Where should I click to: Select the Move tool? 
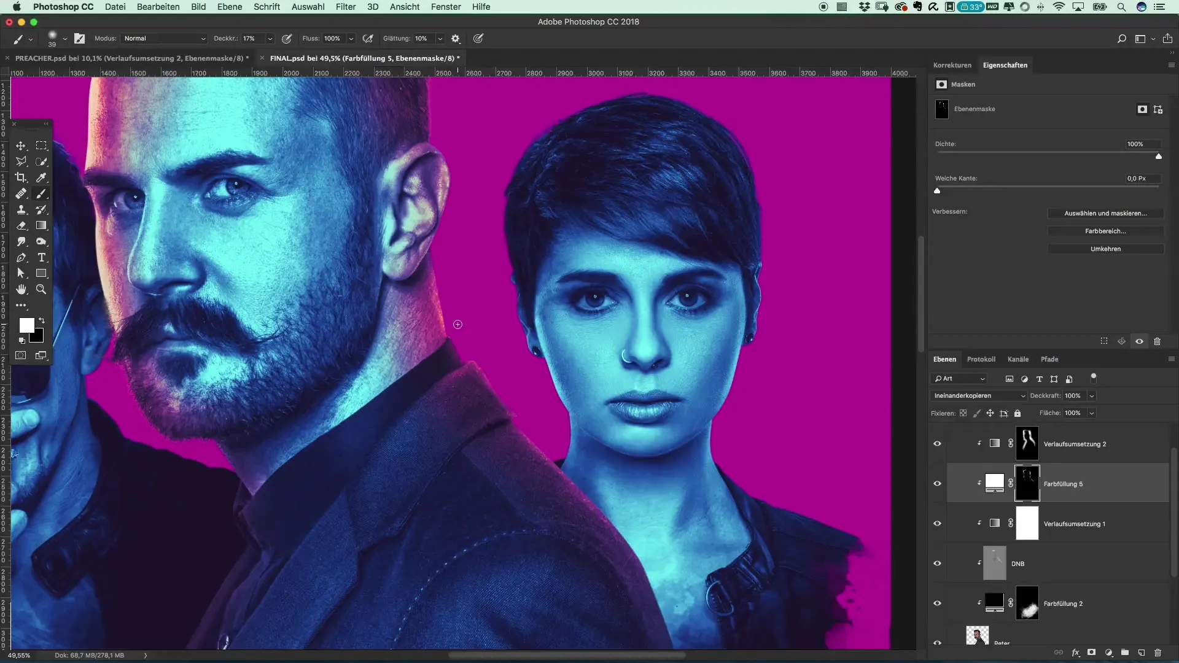coord(21,145)
